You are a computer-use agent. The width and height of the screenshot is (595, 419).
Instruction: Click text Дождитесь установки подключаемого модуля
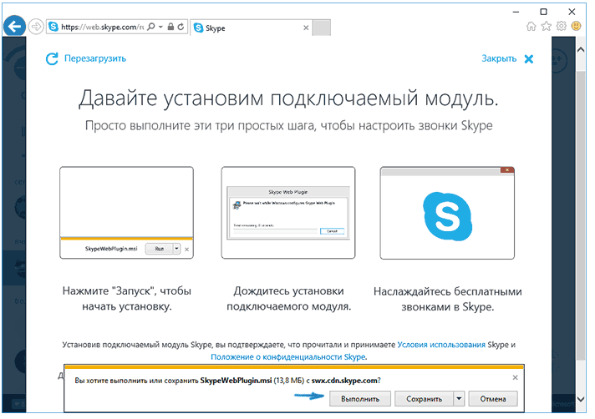[x=289, y=299]
